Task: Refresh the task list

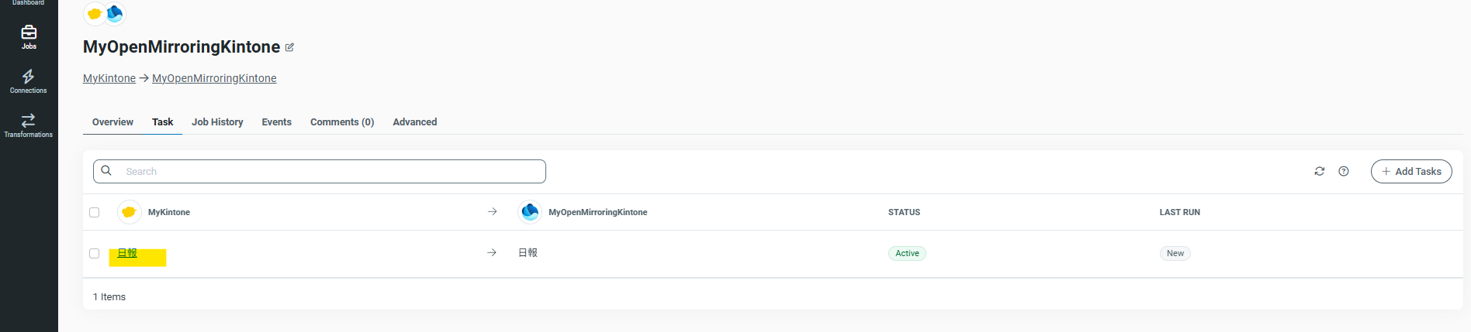Action: [1319, 171]
